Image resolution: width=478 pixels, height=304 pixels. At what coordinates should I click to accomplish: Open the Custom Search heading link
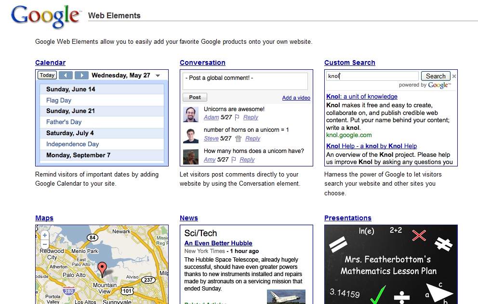350,63
